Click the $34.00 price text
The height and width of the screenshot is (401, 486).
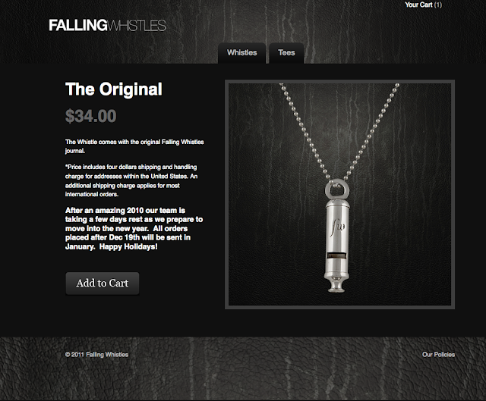click(x=91, y=116)
